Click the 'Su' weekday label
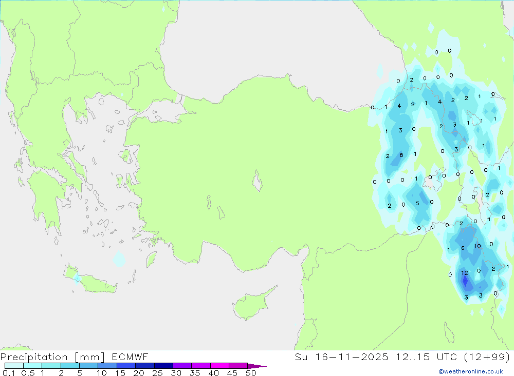This screenshot has width=514, height=376. 301,357
